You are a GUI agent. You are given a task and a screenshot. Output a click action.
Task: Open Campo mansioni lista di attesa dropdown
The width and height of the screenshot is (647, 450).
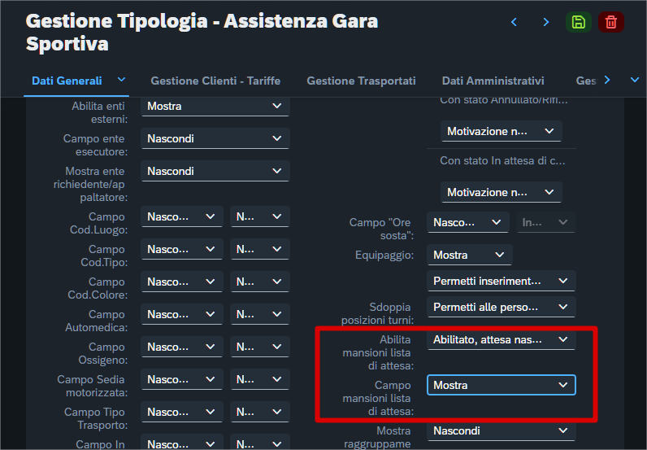501,385
